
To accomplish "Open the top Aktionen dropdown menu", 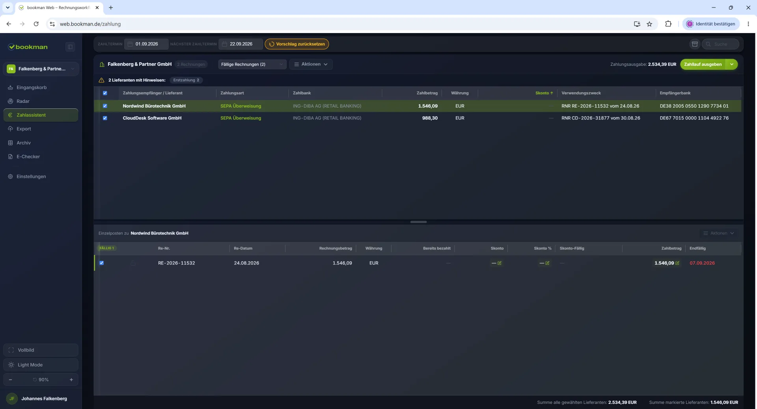I will point(311,64).
